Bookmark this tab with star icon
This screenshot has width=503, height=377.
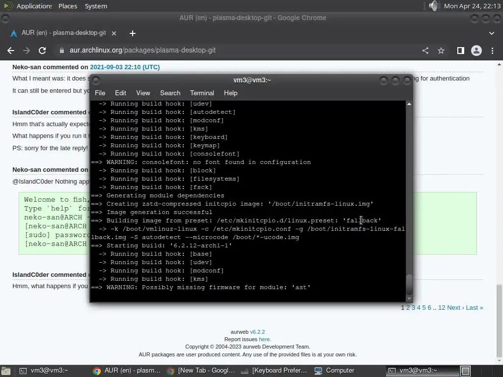tap(441, 51)
